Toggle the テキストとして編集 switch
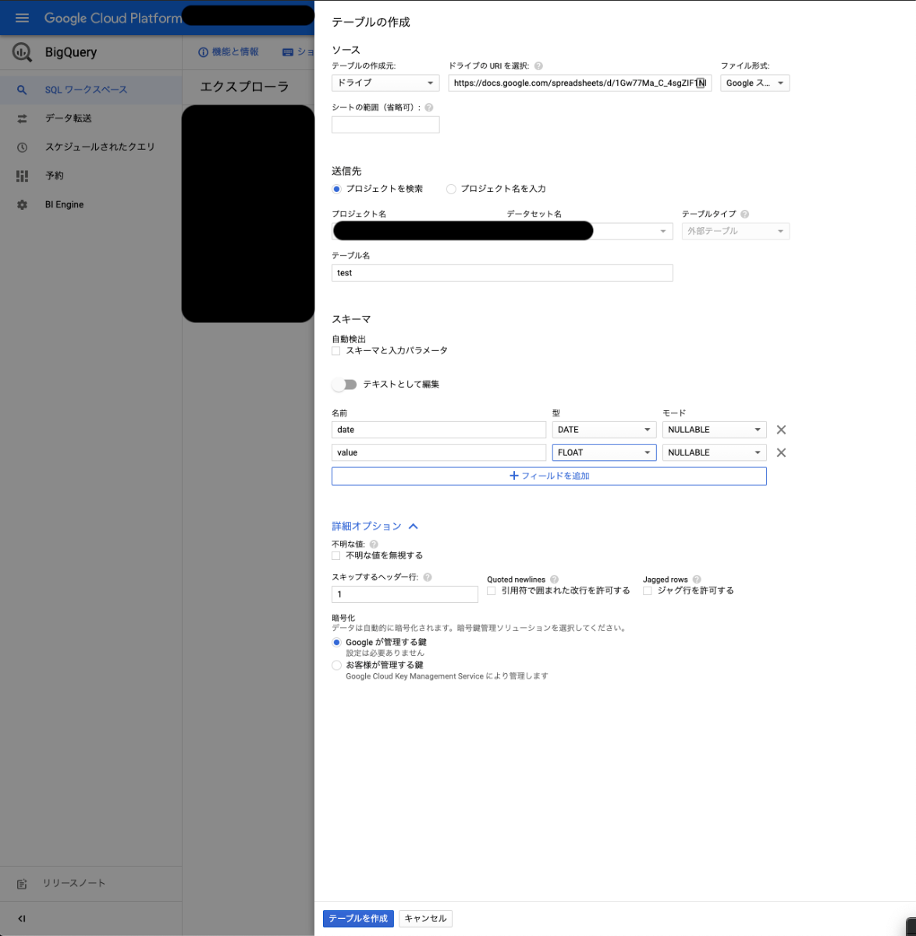Screen dimensions: 916x936 (344, 385)
